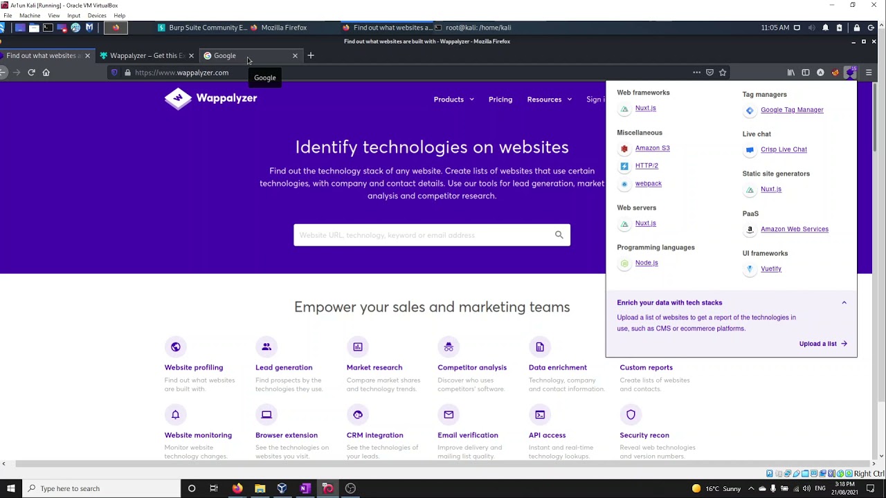886x498 pixels.
Task: Open the CRM integration link
Action: click(x=374, y=435)
